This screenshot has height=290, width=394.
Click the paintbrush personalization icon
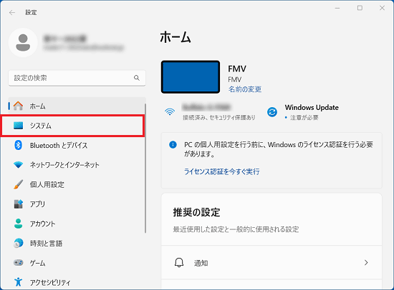click(18, 184)
